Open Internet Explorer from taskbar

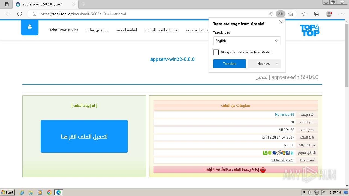22,192
